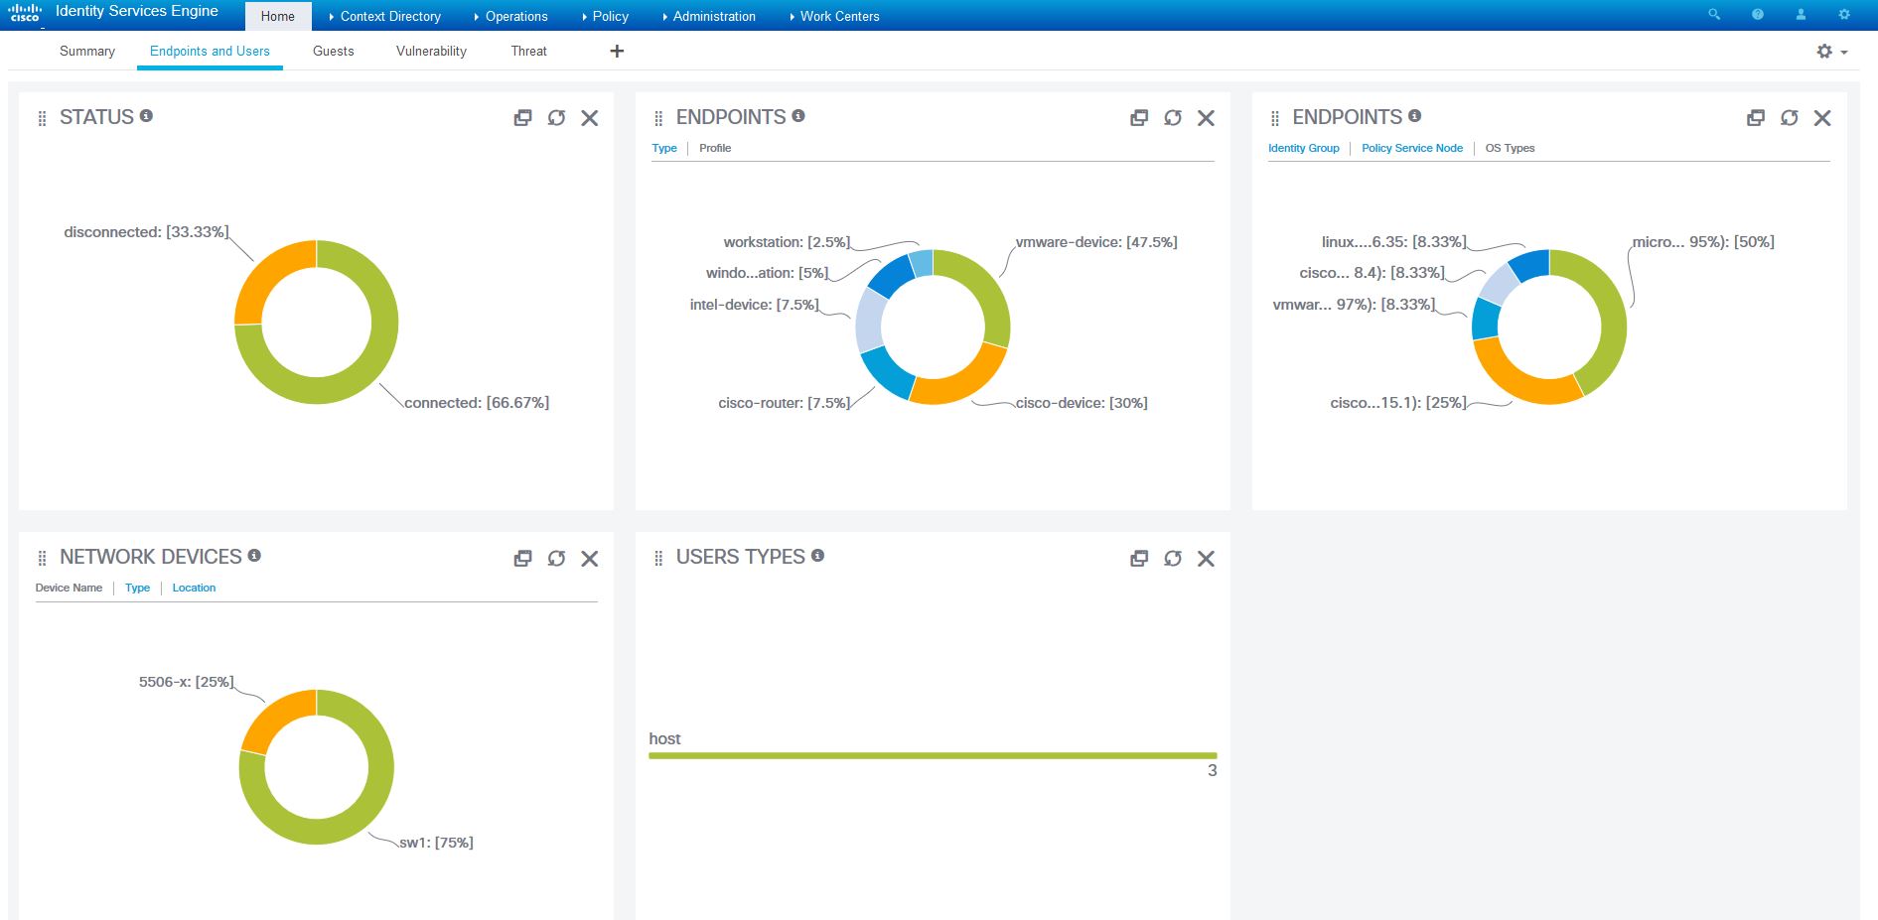Switch to the Threat tab
The image size is (1878, 920).
click(x=529, y=51)
